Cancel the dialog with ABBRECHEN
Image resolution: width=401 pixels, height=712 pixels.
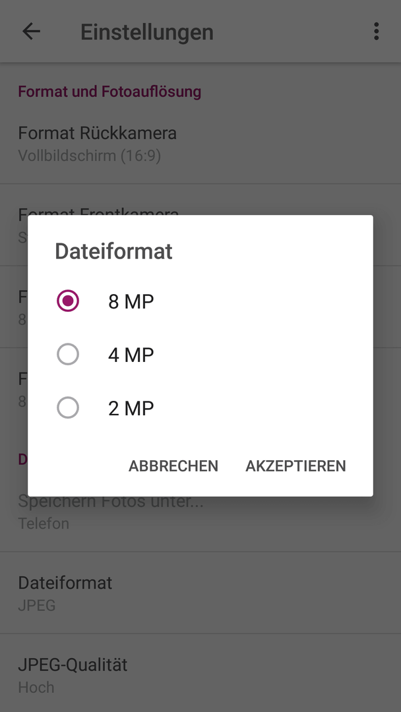click(173, 466)
